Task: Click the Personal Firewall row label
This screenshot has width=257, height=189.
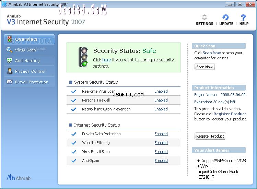Action: point(96,100)
